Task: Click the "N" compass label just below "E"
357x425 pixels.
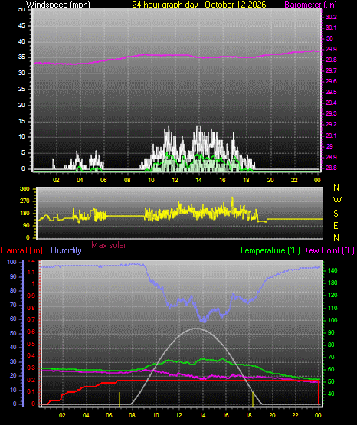Action: (336, 238)
